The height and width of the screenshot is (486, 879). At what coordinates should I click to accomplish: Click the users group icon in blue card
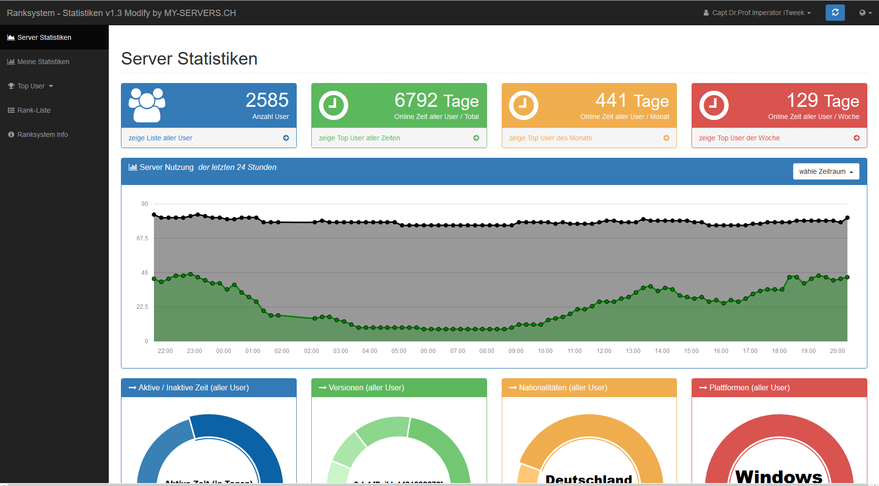click(147, 105)
